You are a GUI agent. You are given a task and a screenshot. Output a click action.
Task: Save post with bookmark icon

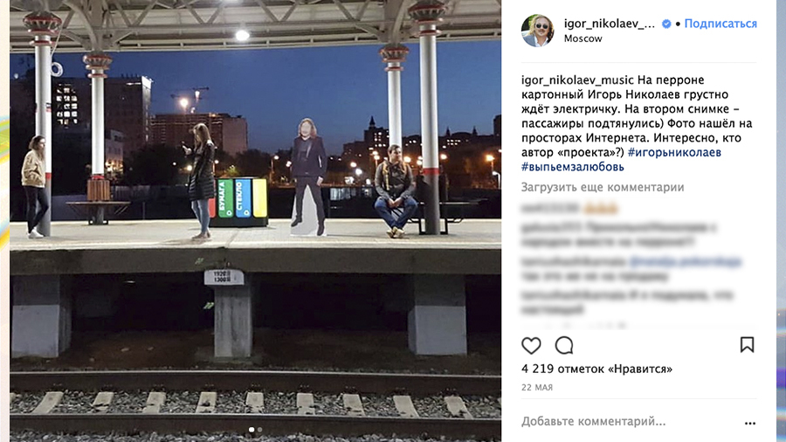(747, 345)
